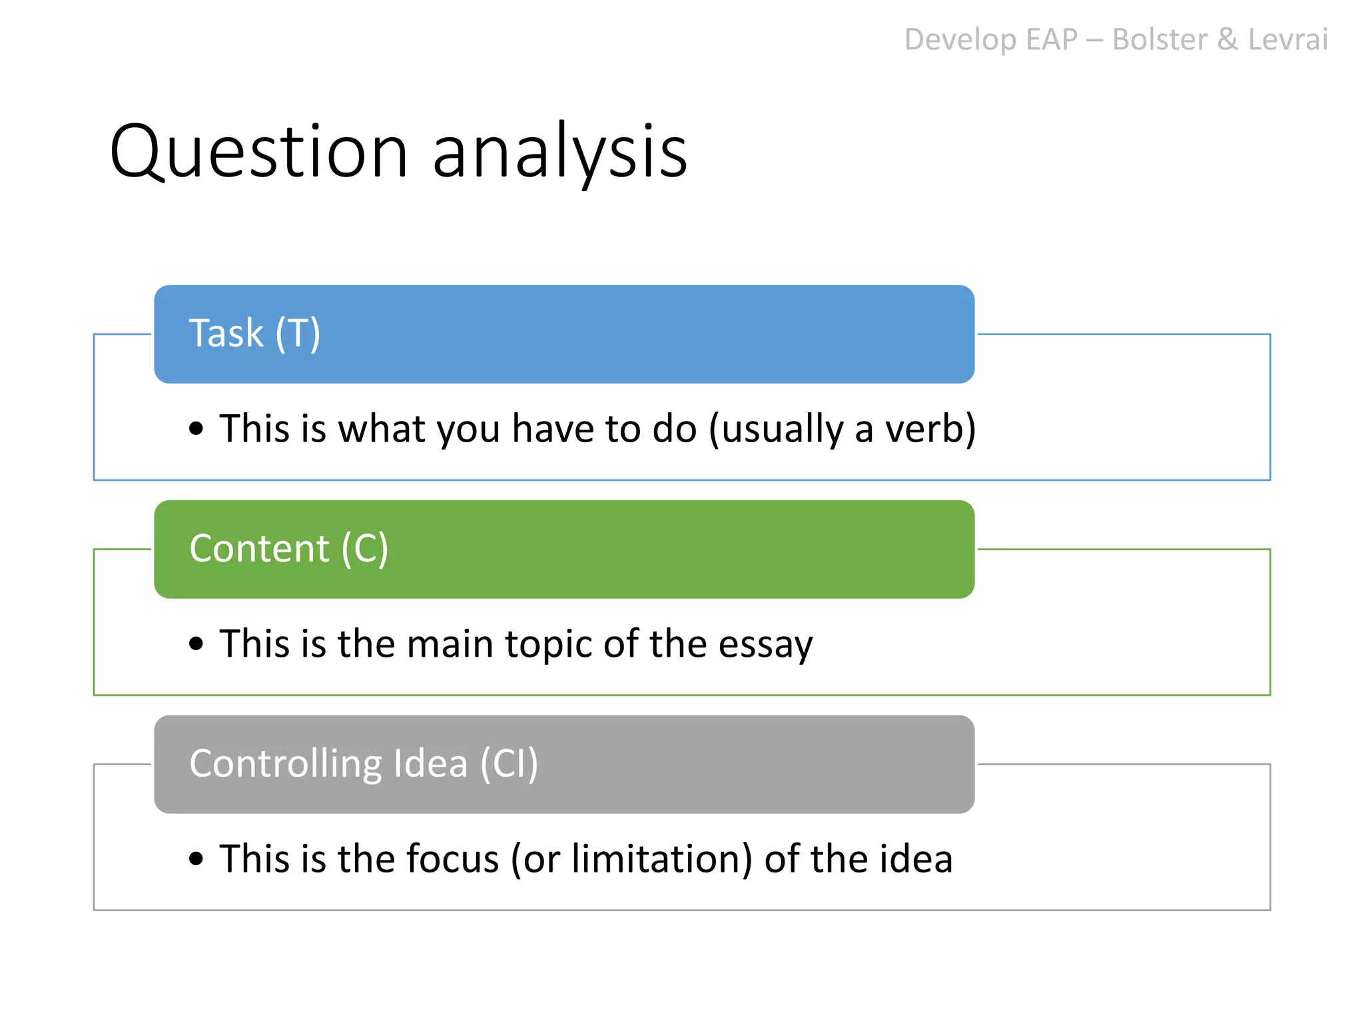This screenshot has height=1023, width=1364.
Task: Click 'This is the focus (or limitation)' text
Action: (x=486, y=858)
